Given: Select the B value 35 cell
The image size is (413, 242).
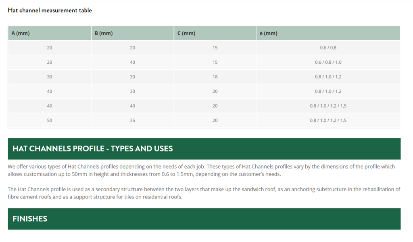Looking at the screenshot, I should pyautogui.click(x=133, y=120).
